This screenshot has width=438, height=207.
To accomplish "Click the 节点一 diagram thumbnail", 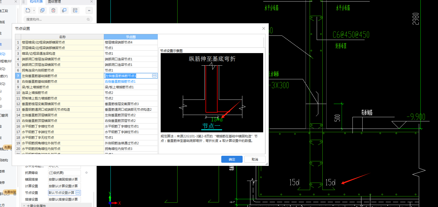I will [x=212, y=93].
